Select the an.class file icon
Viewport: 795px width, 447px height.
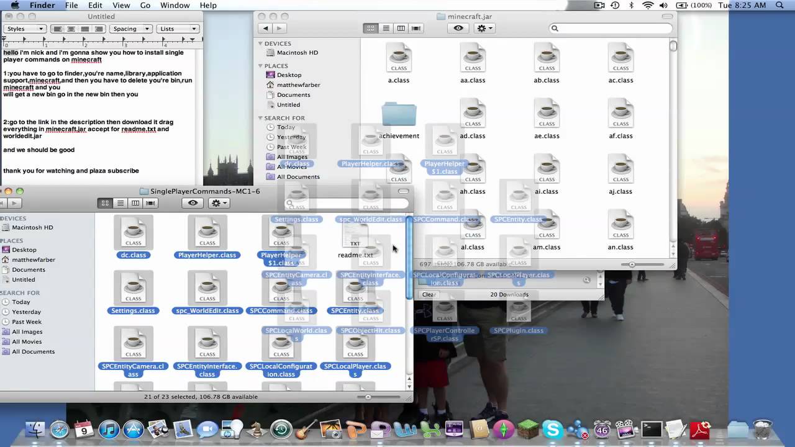point(621,225)
